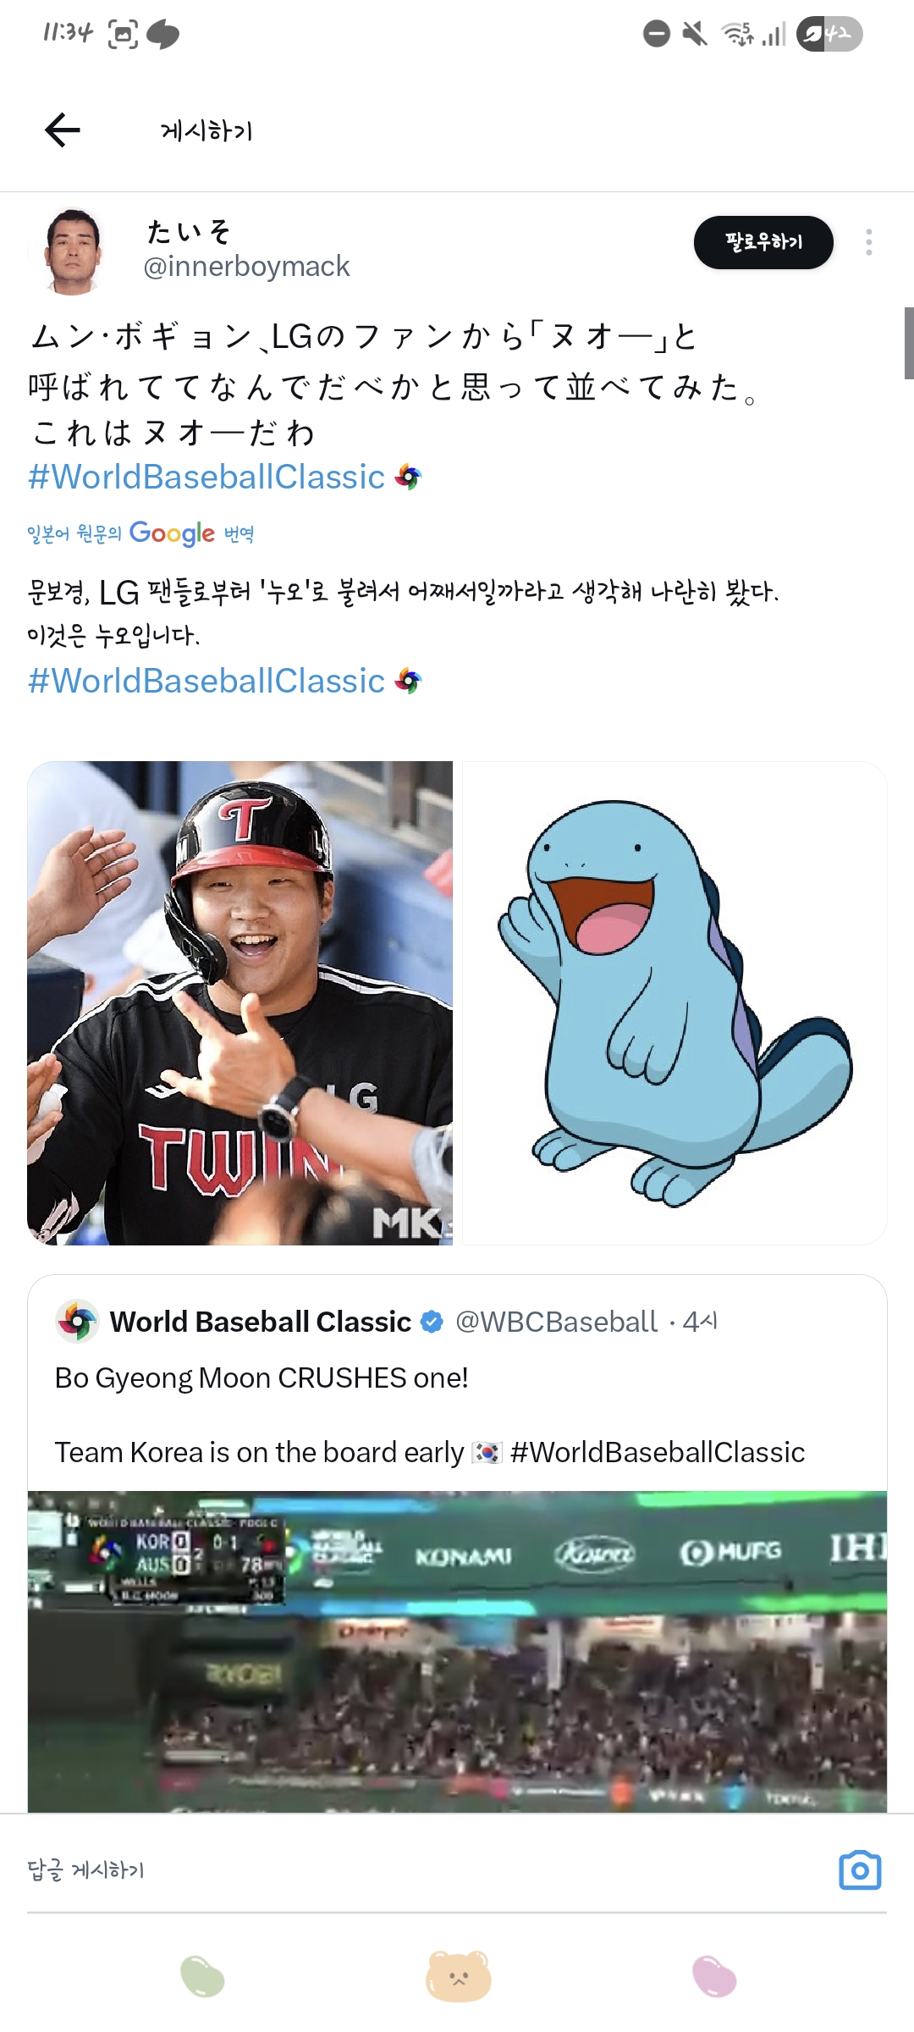Open the blue Quagsire cartoon image
The image size is (914, 2032).
(x=674, y=1003)
